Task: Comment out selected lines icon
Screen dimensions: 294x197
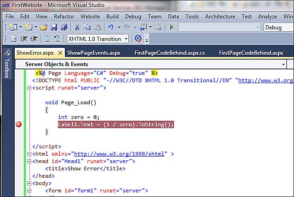Action: pyautogui.click(x=46, y=39)
